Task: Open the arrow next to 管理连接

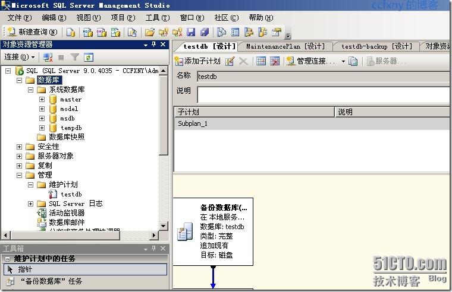Action: tap(343, 61)
